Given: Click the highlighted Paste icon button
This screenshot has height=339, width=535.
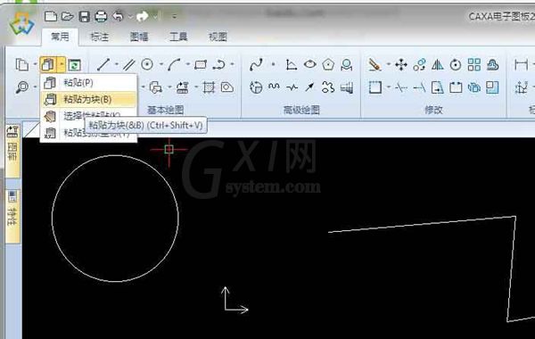Looking at the screenshot, I should [48, 64].
